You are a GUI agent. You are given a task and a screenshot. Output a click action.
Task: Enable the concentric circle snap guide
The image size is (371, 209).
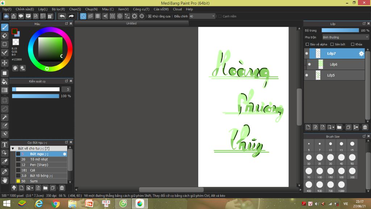[120, 16]
